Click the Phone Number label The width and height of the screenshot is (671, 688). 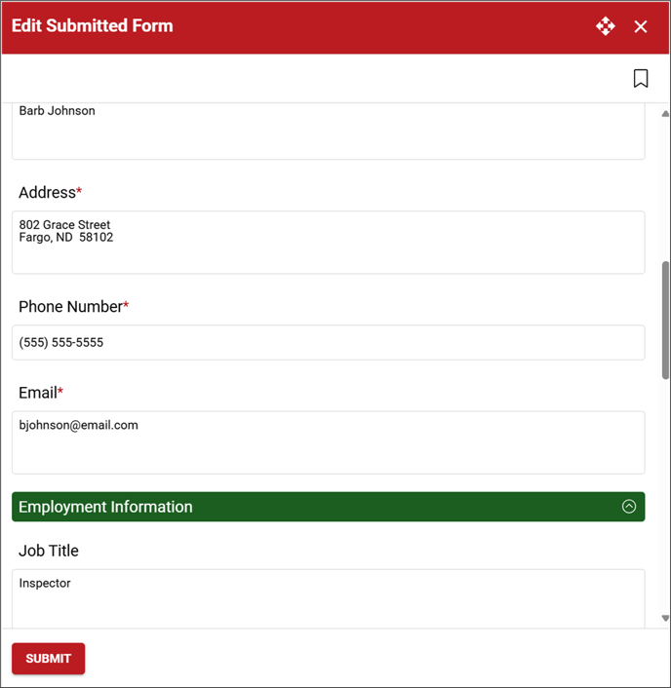point(73,306)
